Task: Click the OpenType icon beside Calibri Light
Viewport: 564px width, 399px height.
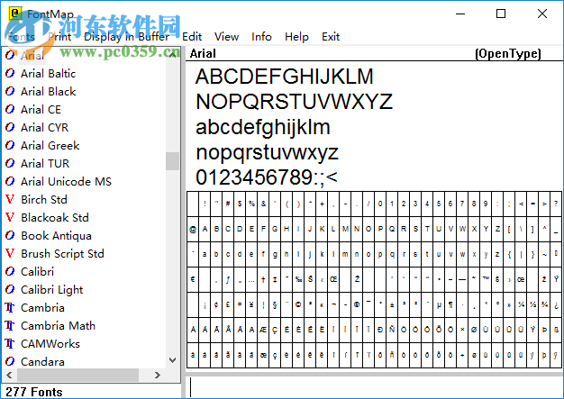Action: coord(10,289)
